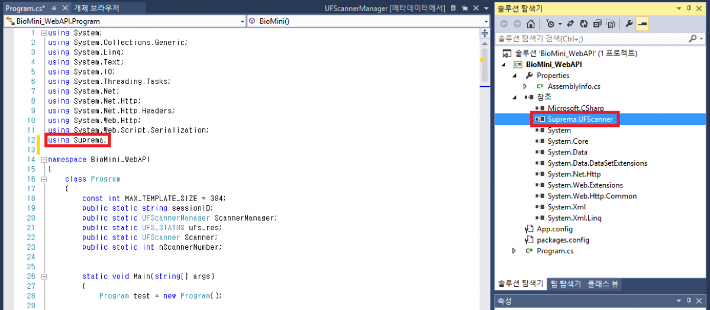Click the Solution Explorer search field
Viewport: 710px width, 310px height.
tap(592, 38)
